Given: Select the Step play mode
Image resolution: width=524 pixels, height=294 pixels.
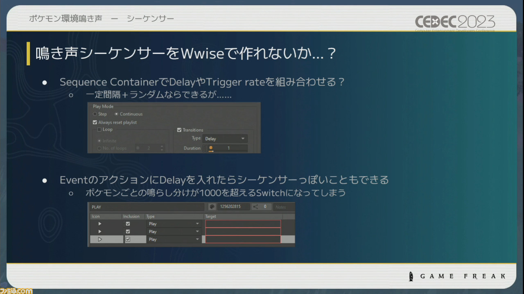Looking at the screenshot, I should (95, 114).
